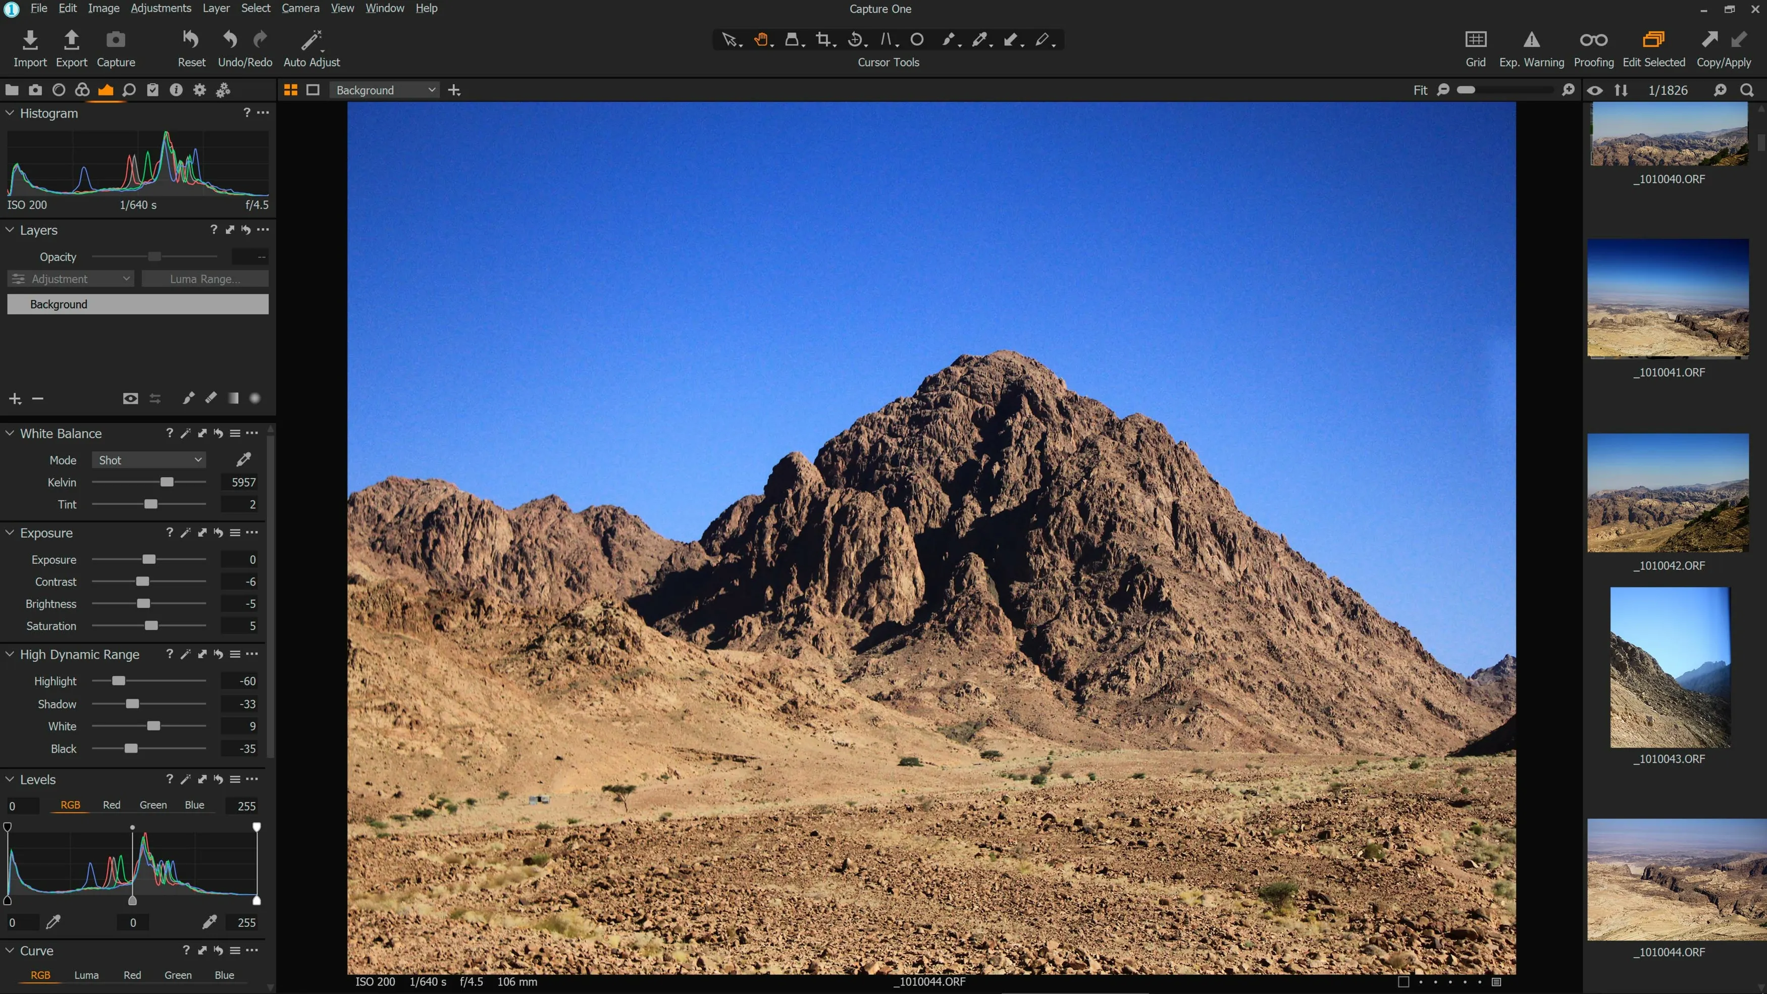This screenshot has width=1767, height=994.
Task: Click the Auto Adjust wand icon
Action: point(311,40)
